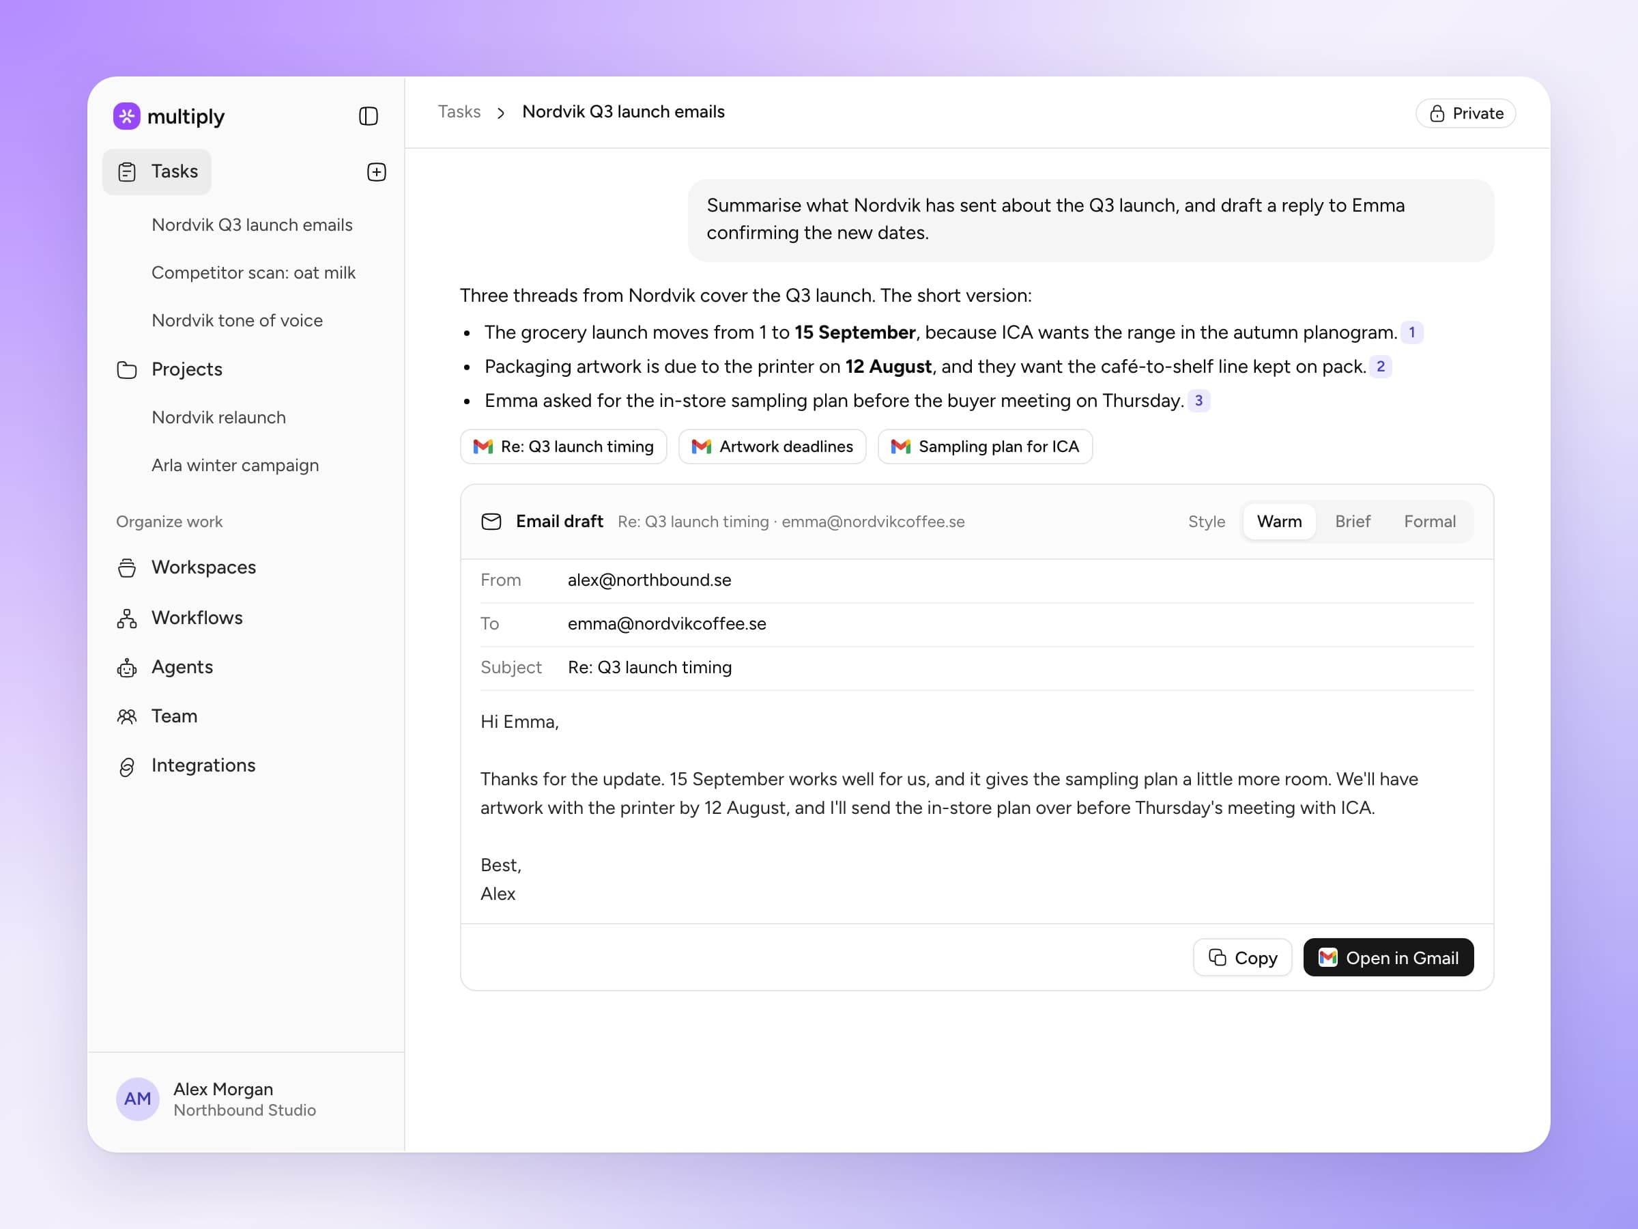The height and width of the screenshot is (1229, 1638).
Task: Select the Brief style option
Action: pos(1352,522)
